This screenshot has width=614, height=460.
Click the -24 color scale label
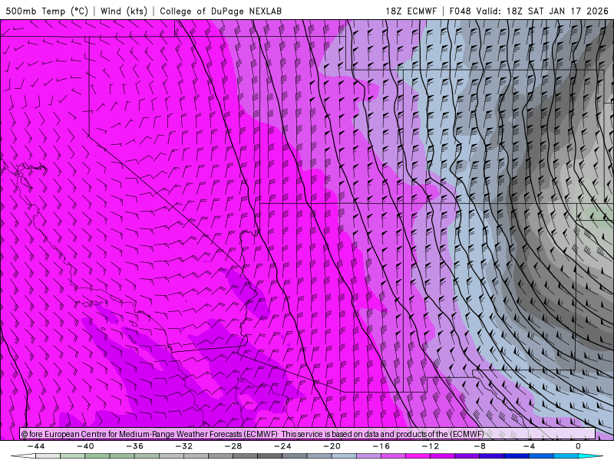(282, 446)
